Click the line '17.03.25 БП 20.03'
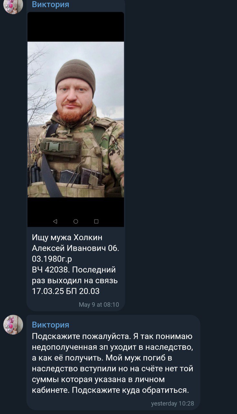Image resolution: width=237 pixels, height=414 pixels. point(66,291)
